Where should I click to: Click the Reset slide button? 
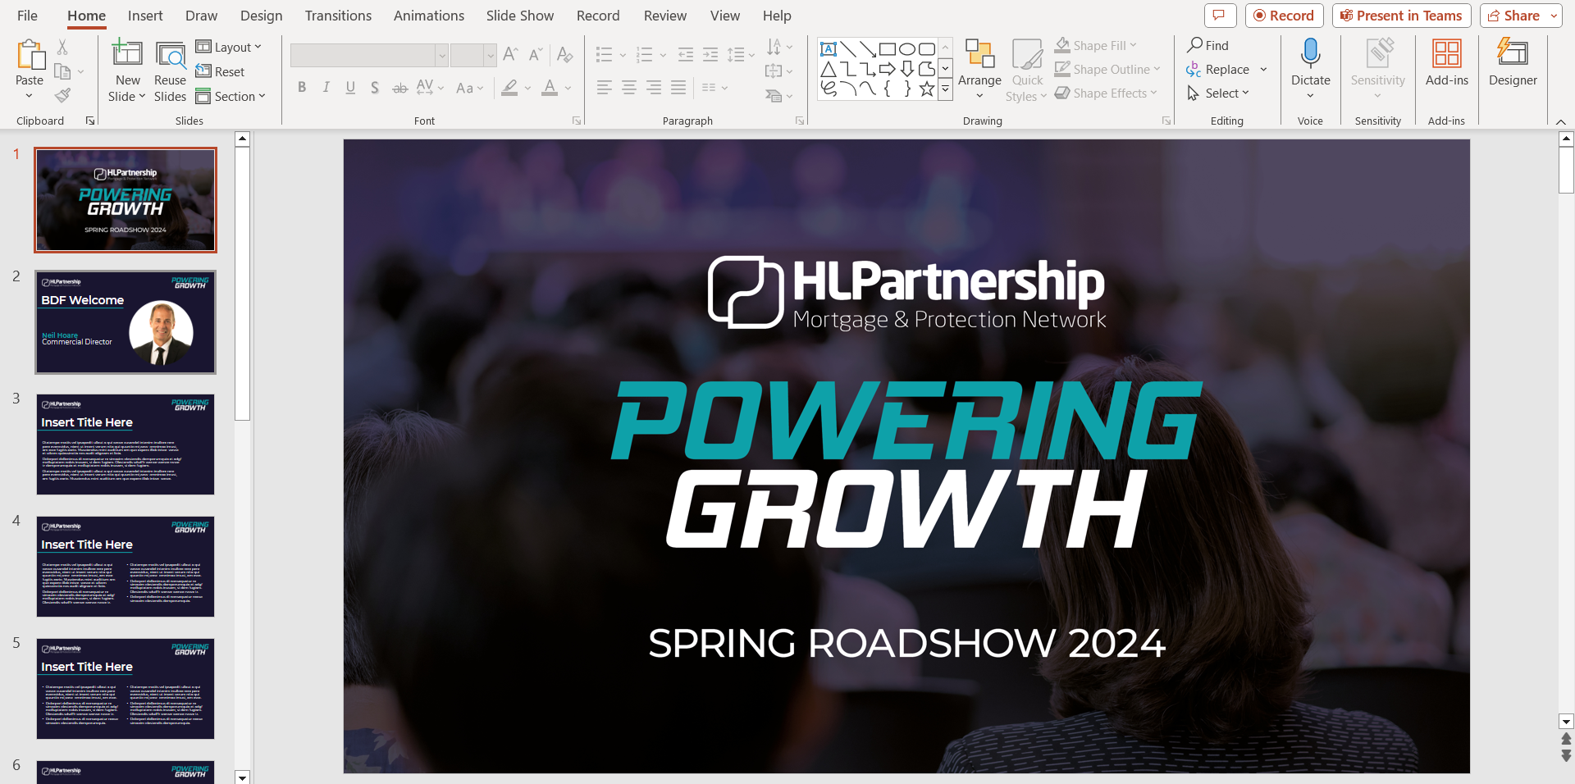(x=221, y=72)
